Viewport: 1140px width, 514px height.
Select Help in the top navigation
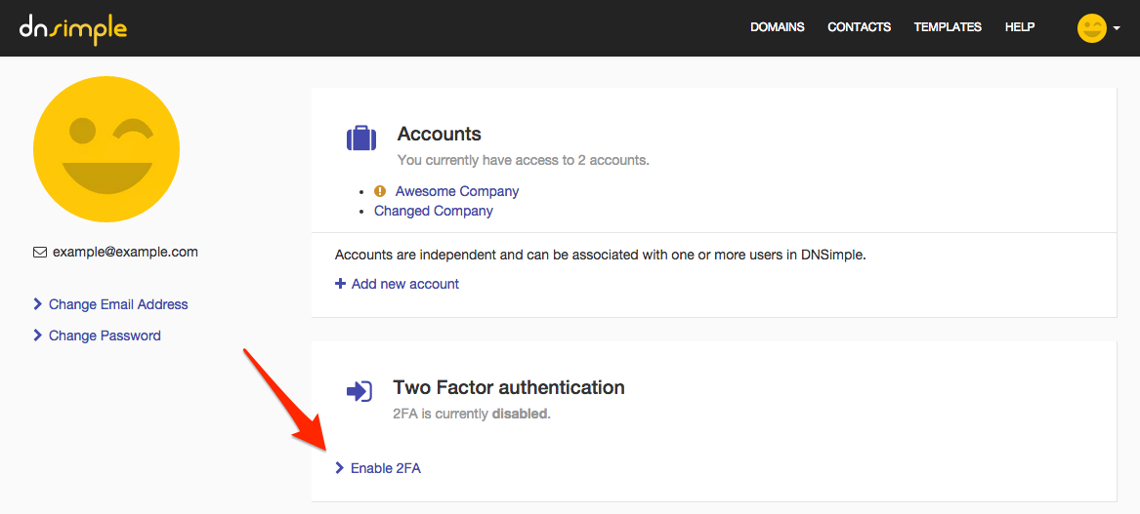[1019, 27]
